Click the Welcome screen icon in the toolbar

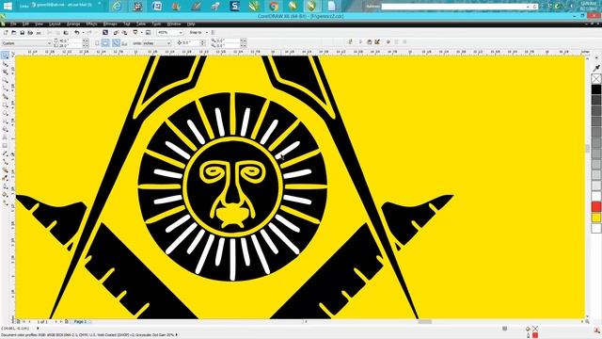click(x=148, y=33)
